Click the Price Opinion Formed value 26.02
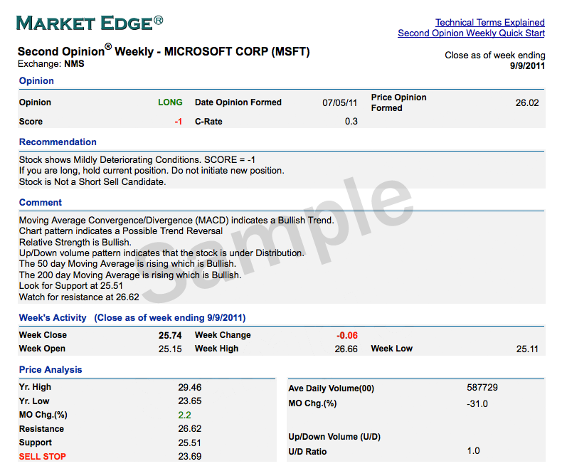Image resolution: width=562 pixels, height=471 pixels. (x=527, y=103)
